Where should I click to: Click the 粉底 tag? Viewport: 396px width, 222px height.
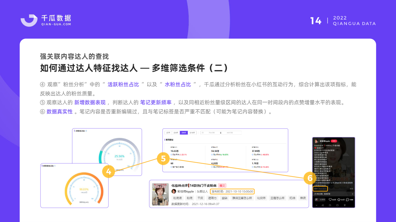pyautogui.click(x=189, y=198)
